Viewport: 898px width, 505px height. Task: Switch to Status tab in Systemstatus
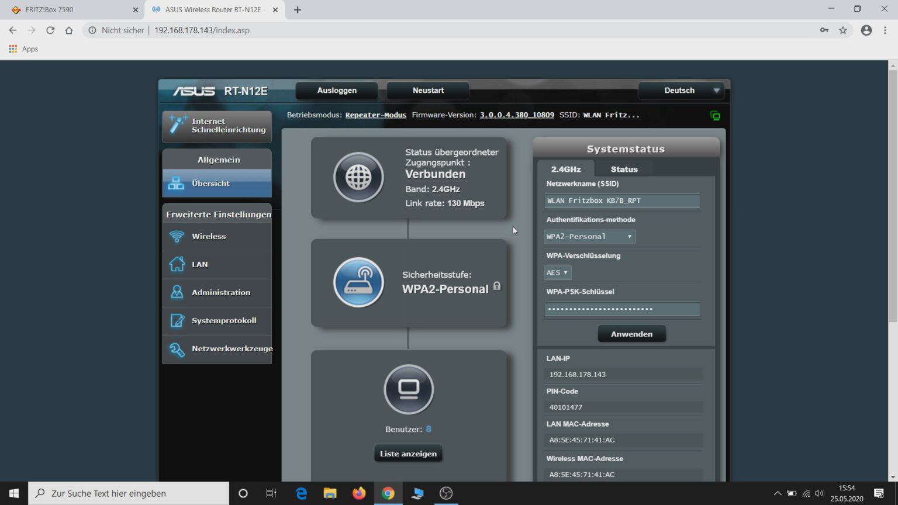point(624,169)
